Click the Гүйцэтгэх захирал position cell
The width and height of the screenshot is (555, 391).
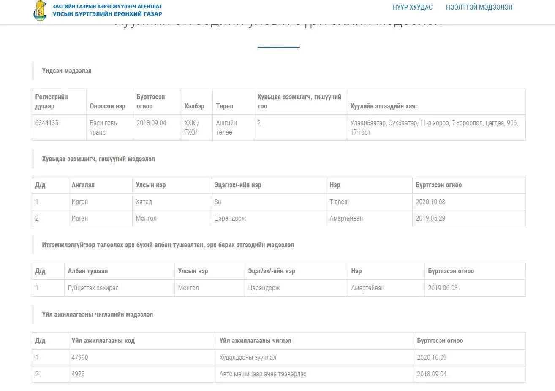120,288
